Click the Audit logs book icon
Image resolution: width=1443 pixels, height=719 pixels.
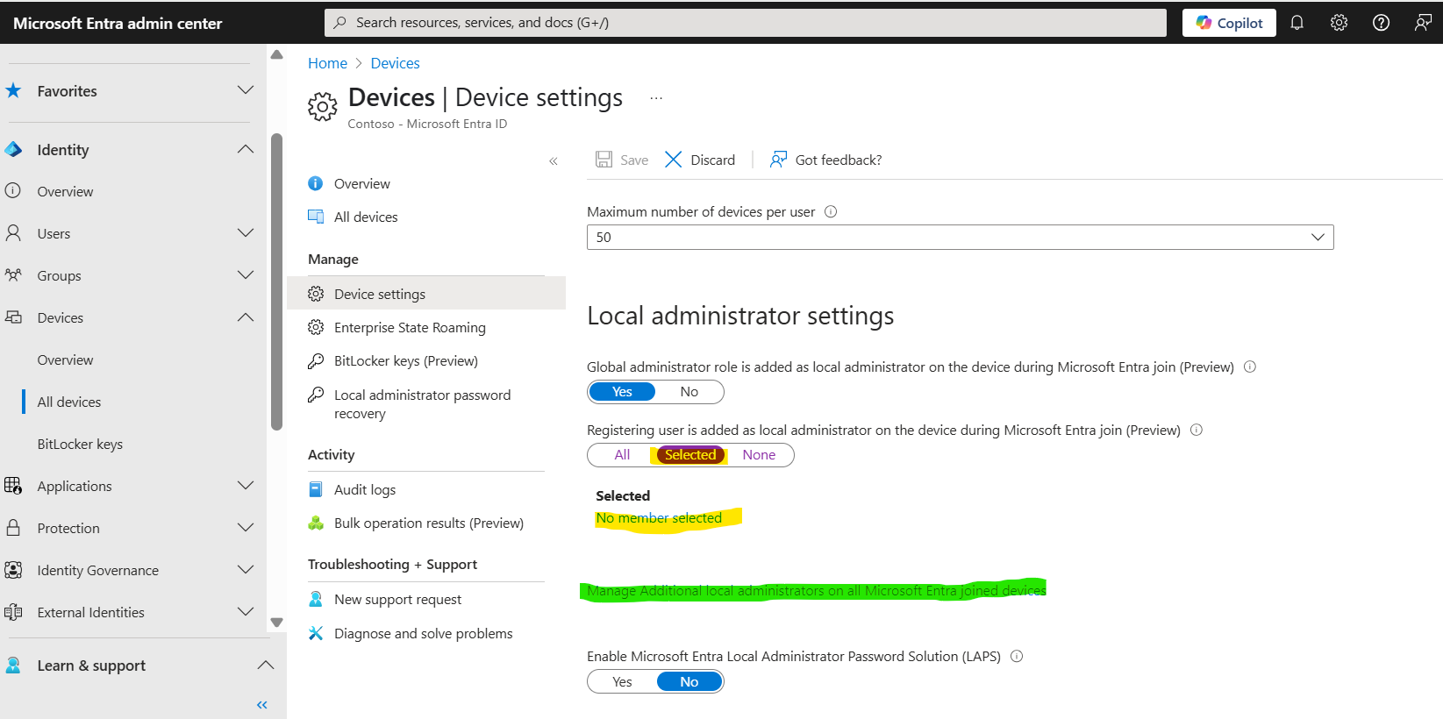click(x=316, y=489)
